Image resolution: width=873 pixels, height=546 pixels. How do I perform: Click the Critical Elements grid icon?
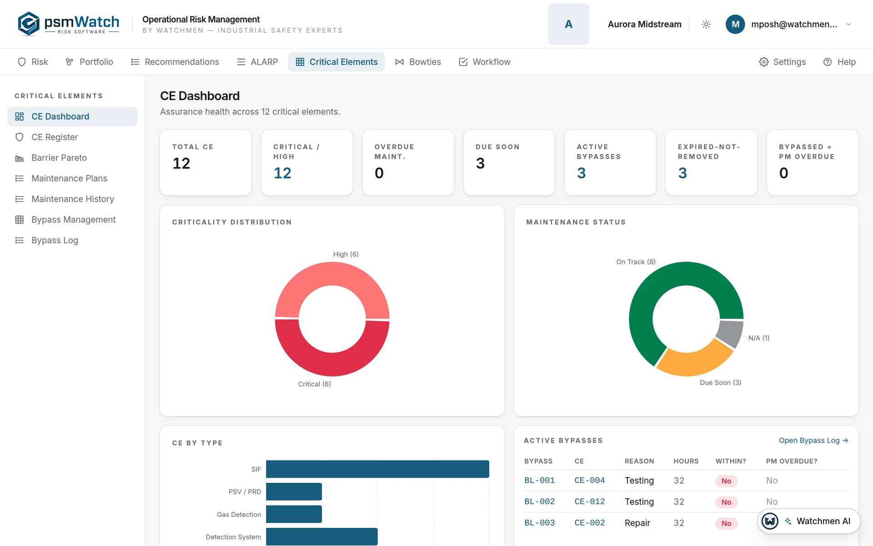coord(300,62)
